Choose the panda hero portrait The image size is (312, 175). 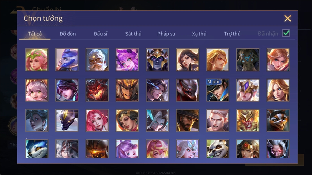point(218,149)
